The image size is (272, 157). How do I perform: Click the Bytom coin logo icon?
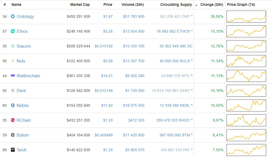coord(13,135)
